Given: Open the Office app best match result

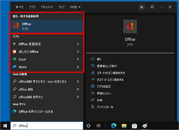Looking at the screenshot, I should click(x=47, y=26).
